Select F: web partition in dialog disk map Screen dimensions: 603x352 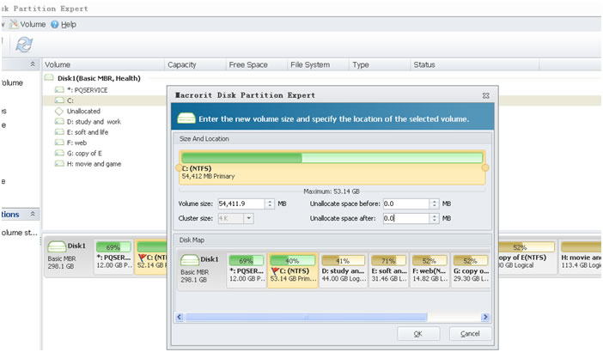430,270
